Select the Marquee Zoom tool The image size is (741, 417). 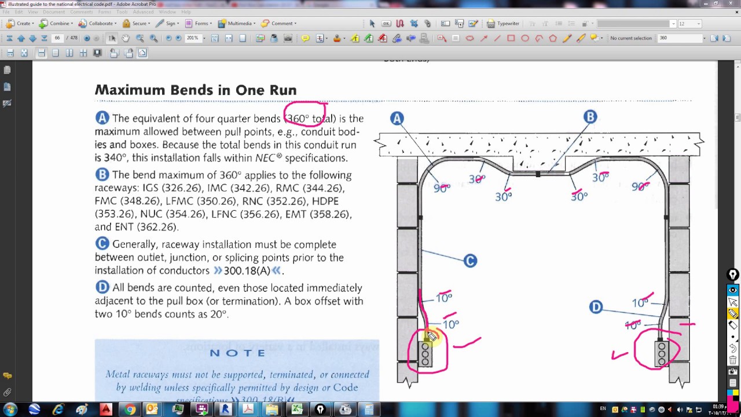[x=140, y=38]
